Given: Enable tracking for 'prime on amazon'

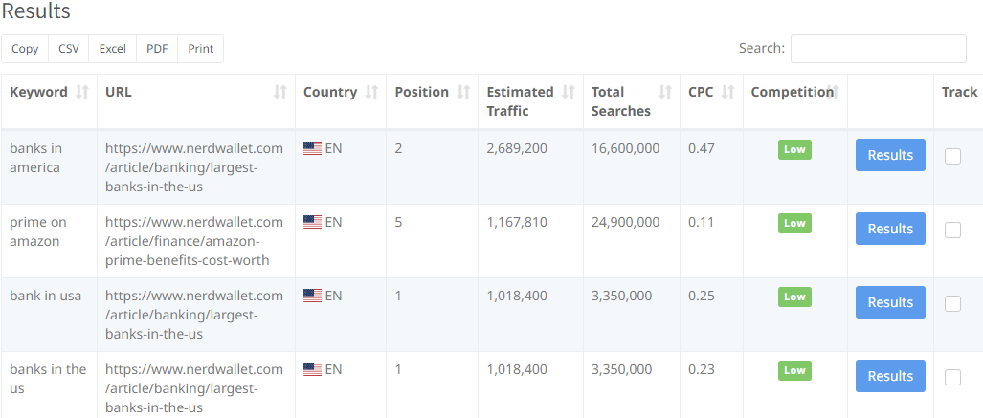Looking at the screenshot, I should 952,230.
